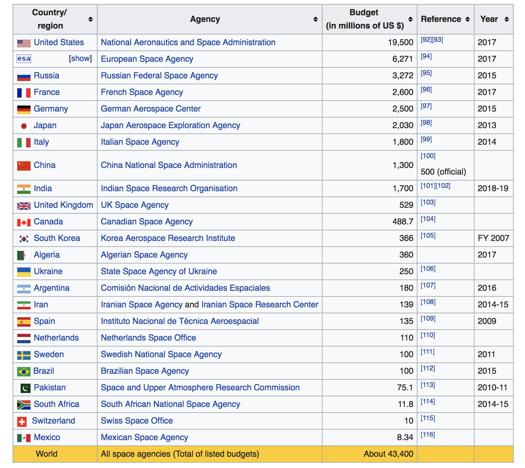Open reference footnote 102

click(x=443, y=186)
